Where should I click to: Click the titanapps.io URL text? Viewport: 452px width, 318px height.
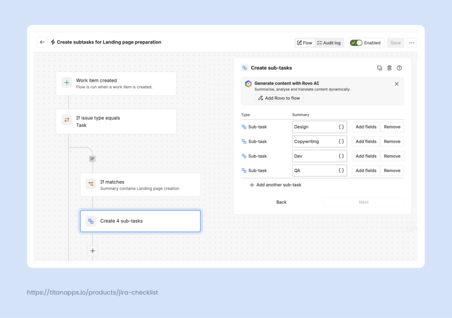coord(93,292)
